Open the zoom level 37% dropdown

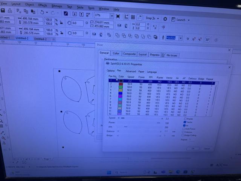111,16
